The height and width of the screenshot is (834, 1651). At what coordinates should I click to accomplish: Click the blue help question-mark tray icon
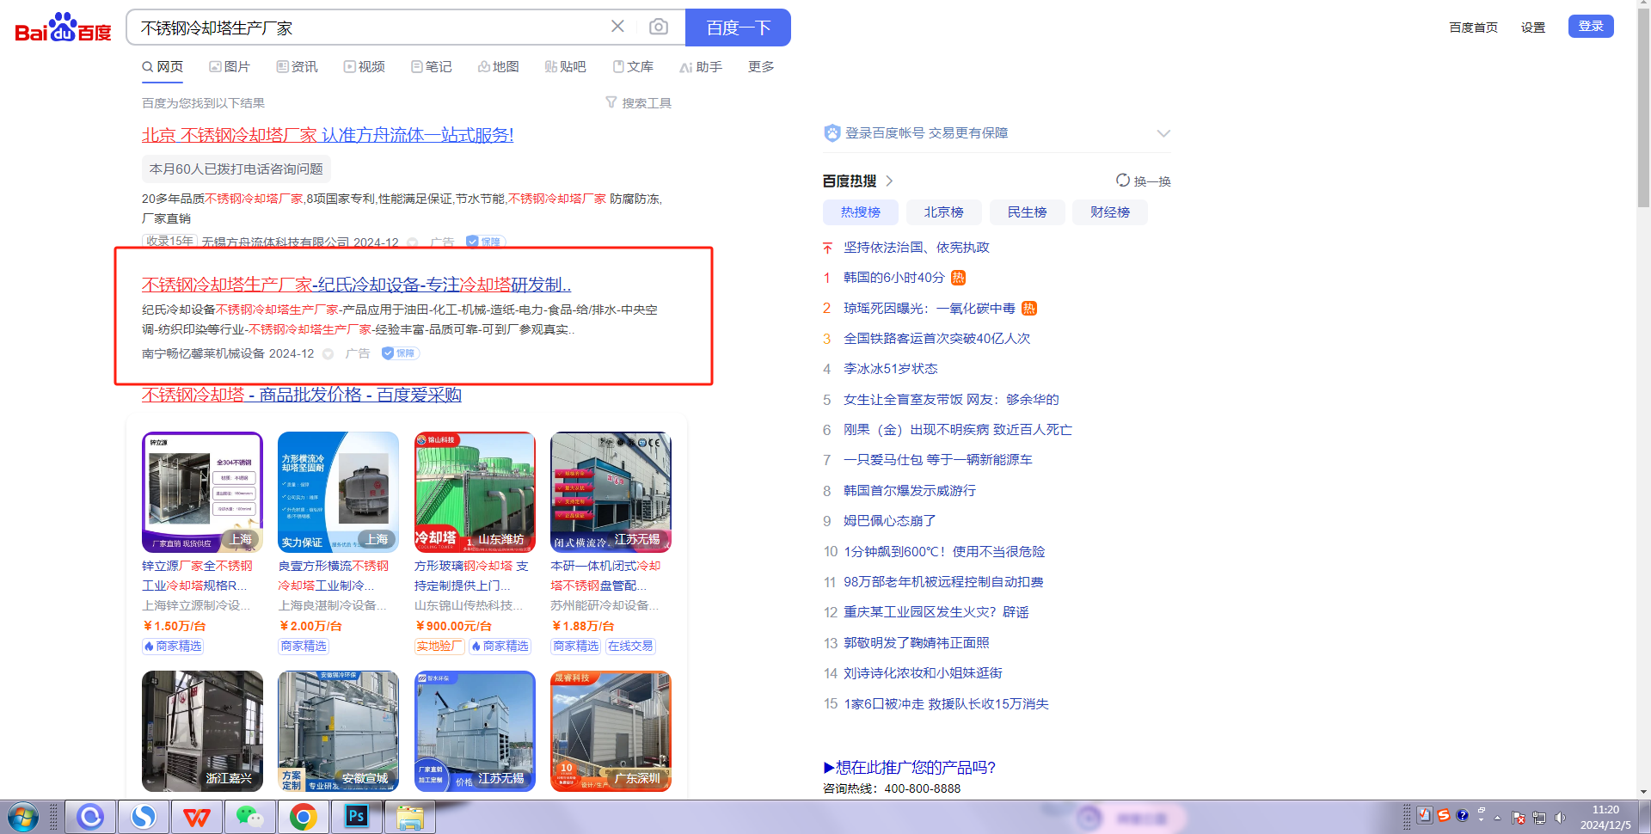[1463, 815]
